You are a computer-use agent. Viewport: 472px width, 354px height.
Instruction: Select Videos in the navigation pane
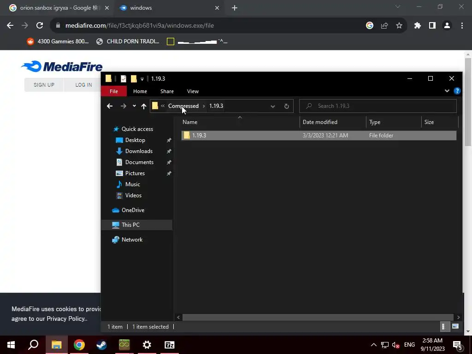pyautogui.click(x=133, y=195)
